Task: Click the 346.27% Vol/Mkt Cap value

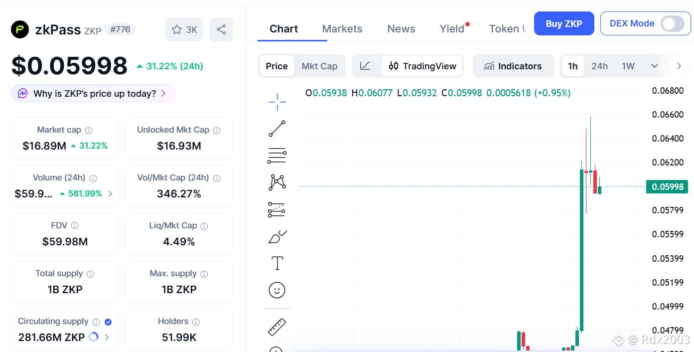Action: [x=179, y=194]
